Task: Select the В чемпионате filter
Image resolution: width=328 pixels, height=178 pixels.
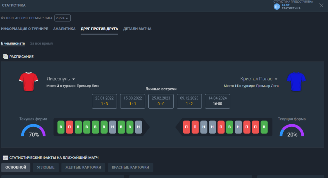Action: coord(13,44)
